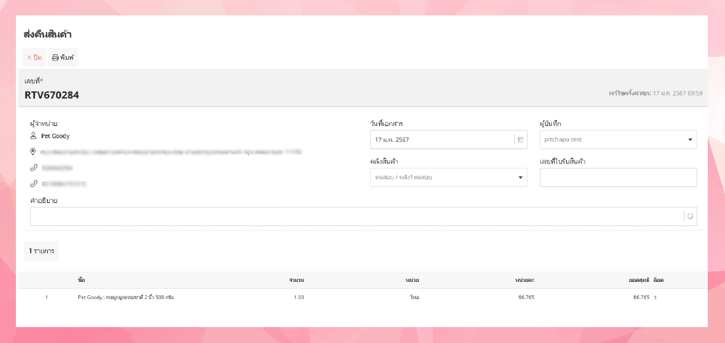Click the ยอดสุทธิ column header
Image resolution: width=725 pixels, height=343 pixels.
638,280
